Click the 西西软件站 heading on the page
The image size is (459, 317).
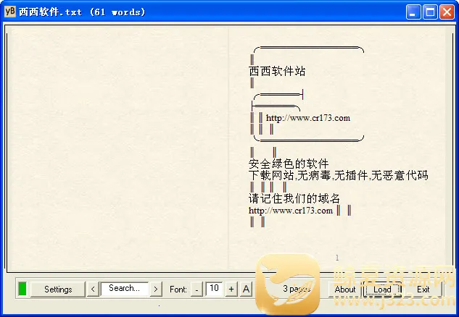(277, 71)
